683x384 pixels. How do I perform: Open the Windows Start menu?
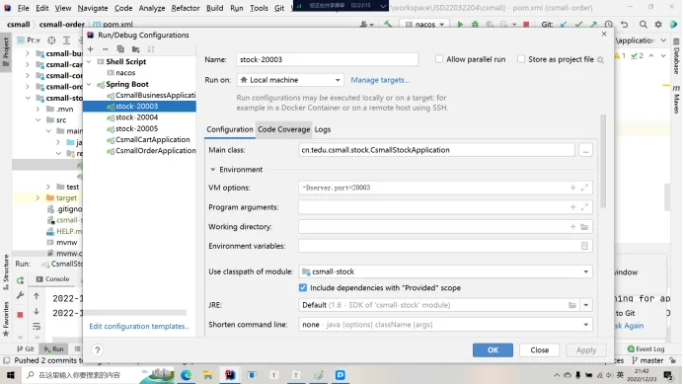[x=11, y=375]
